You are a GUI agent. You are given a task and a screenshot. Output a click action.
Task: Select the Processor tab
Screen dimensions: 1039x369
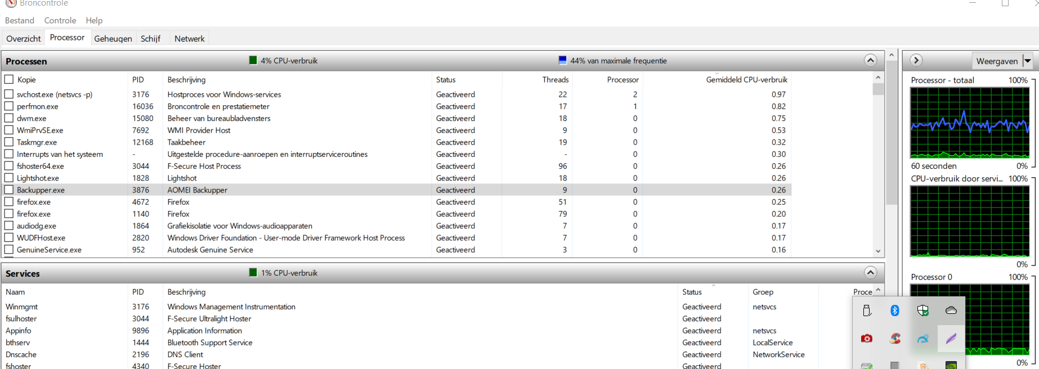(67, 37)
